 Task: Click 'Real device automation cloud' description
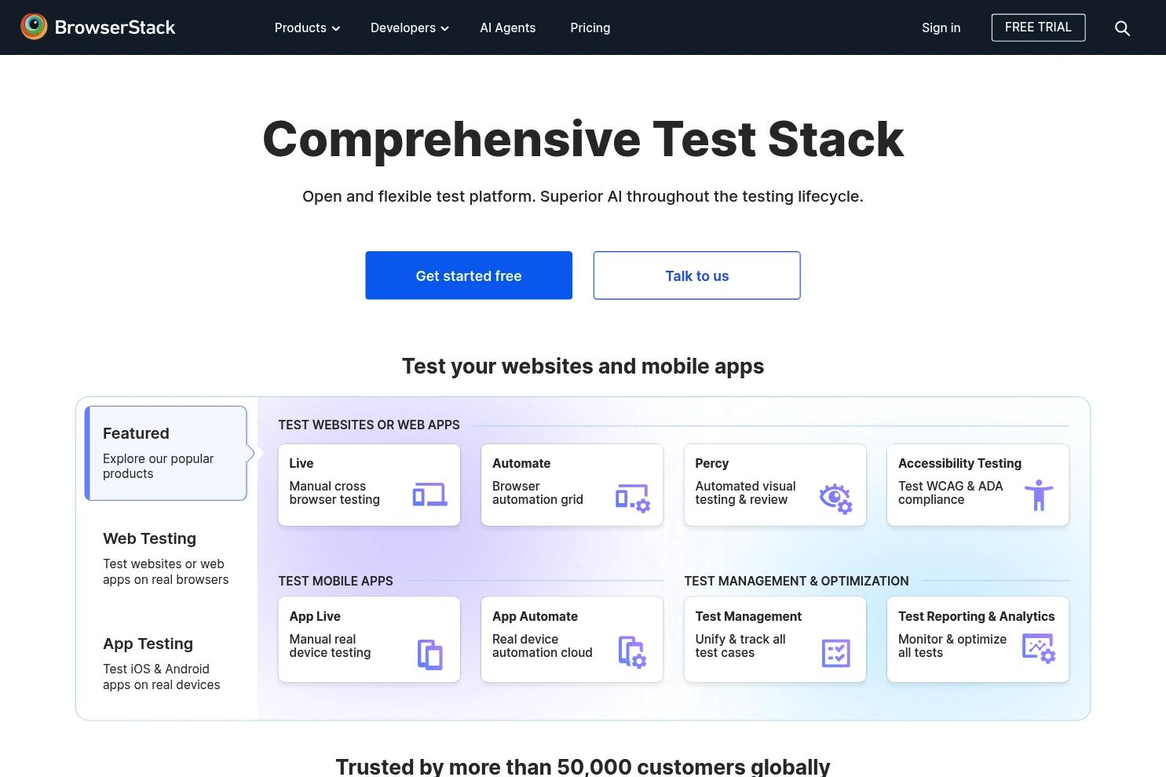(x=543, y=646)
